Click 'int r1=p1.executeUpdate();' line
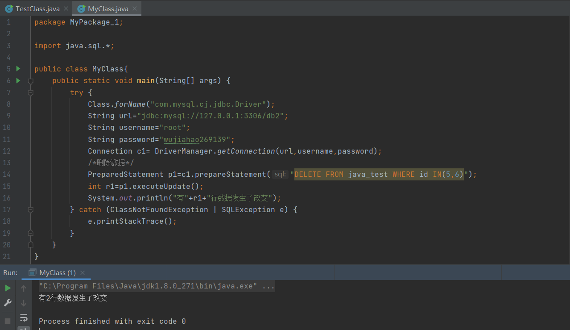The image size is (570, 330). (146, 186)
